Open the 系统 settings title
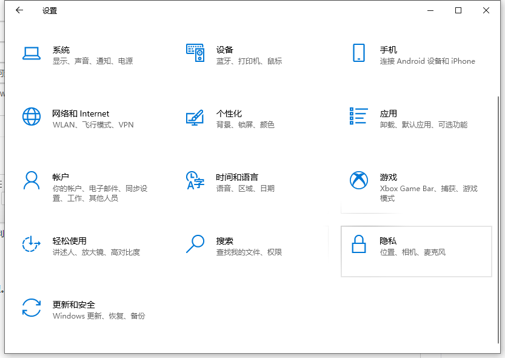 click(x=61, y=50)
